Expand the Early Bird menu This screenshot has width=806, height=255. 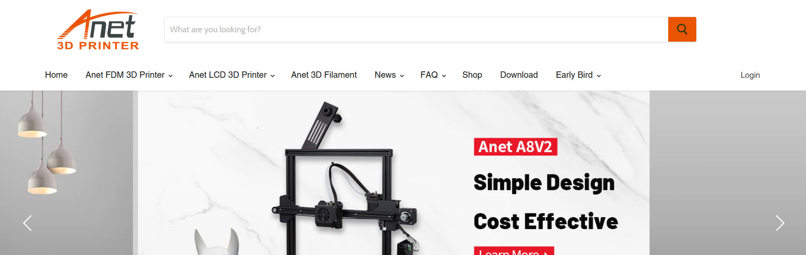tap(578, 75)
